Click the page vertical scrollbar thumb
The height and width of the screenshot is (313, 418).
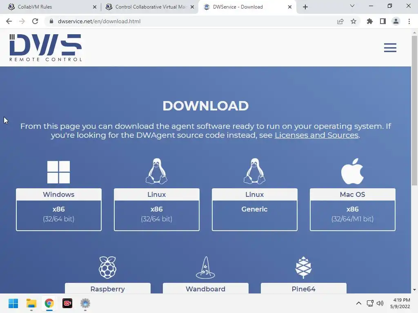[x=414, y=111]
